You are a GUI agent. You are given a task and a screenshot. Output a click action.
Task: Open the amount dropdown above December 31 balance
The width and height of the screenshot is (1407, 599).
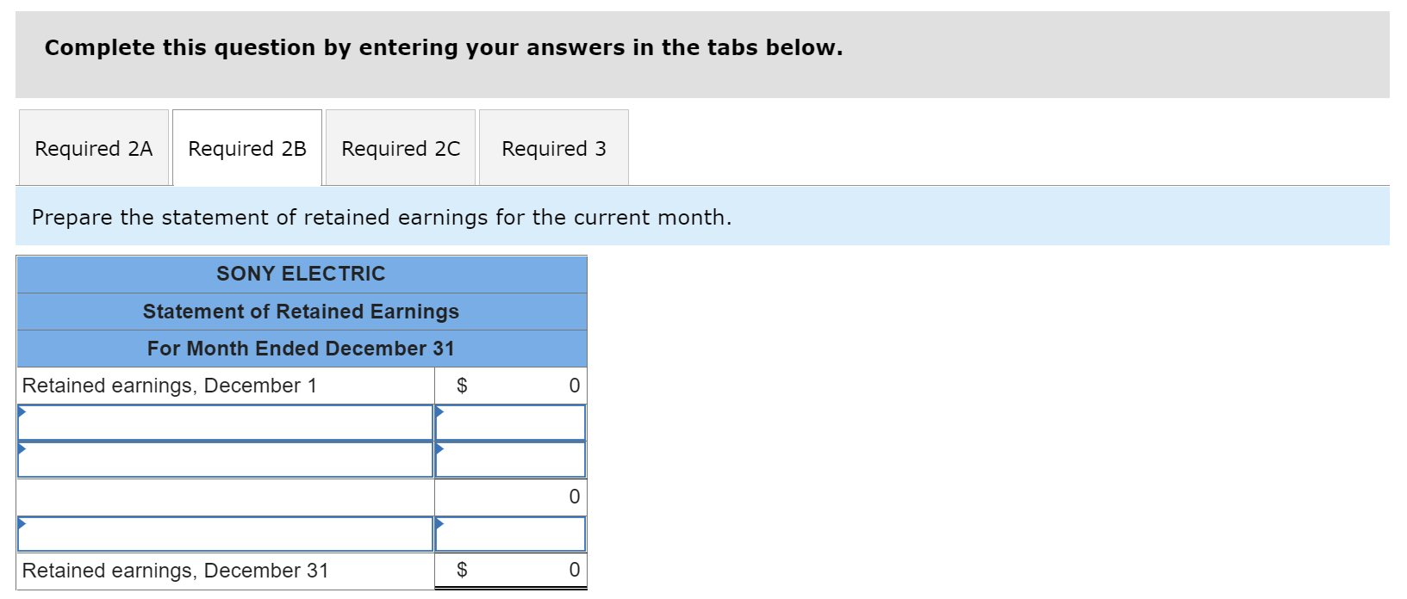(x=510, y=533)
